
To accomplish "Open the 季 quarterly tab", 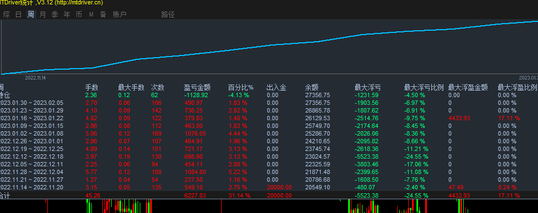I will (55, 14).
